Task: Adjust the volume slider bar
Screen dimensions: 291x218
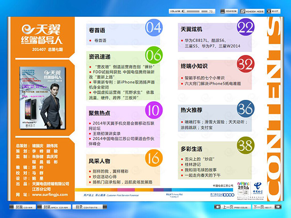Action: point(197,11)
